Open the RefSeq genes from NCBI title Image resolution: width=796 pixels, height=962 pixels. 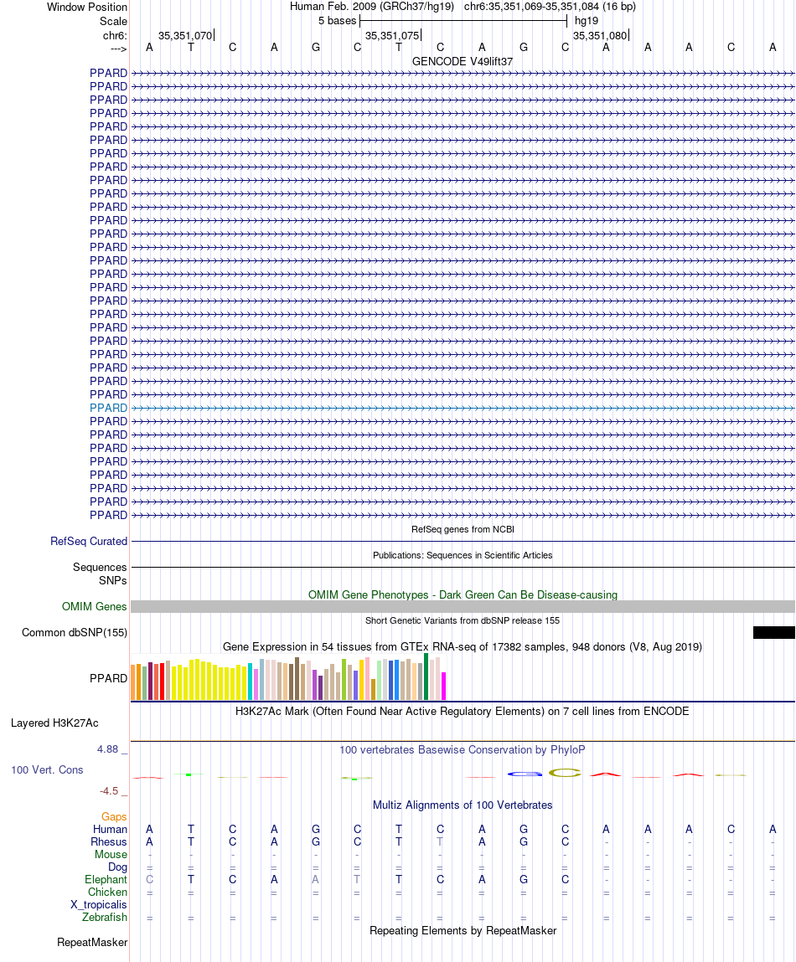(x=463, y=529)
